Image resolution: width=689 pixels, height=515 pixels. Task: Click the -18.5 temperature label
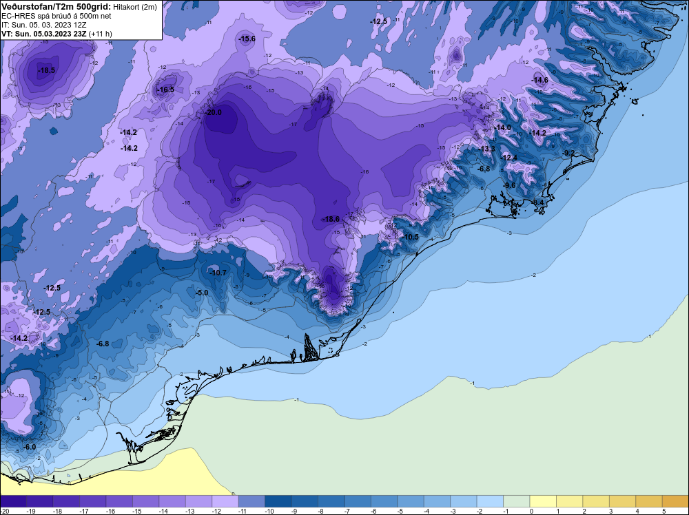tap(47, 70)
